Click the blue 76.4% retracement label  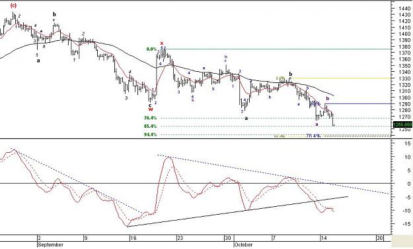coord(313,136)
